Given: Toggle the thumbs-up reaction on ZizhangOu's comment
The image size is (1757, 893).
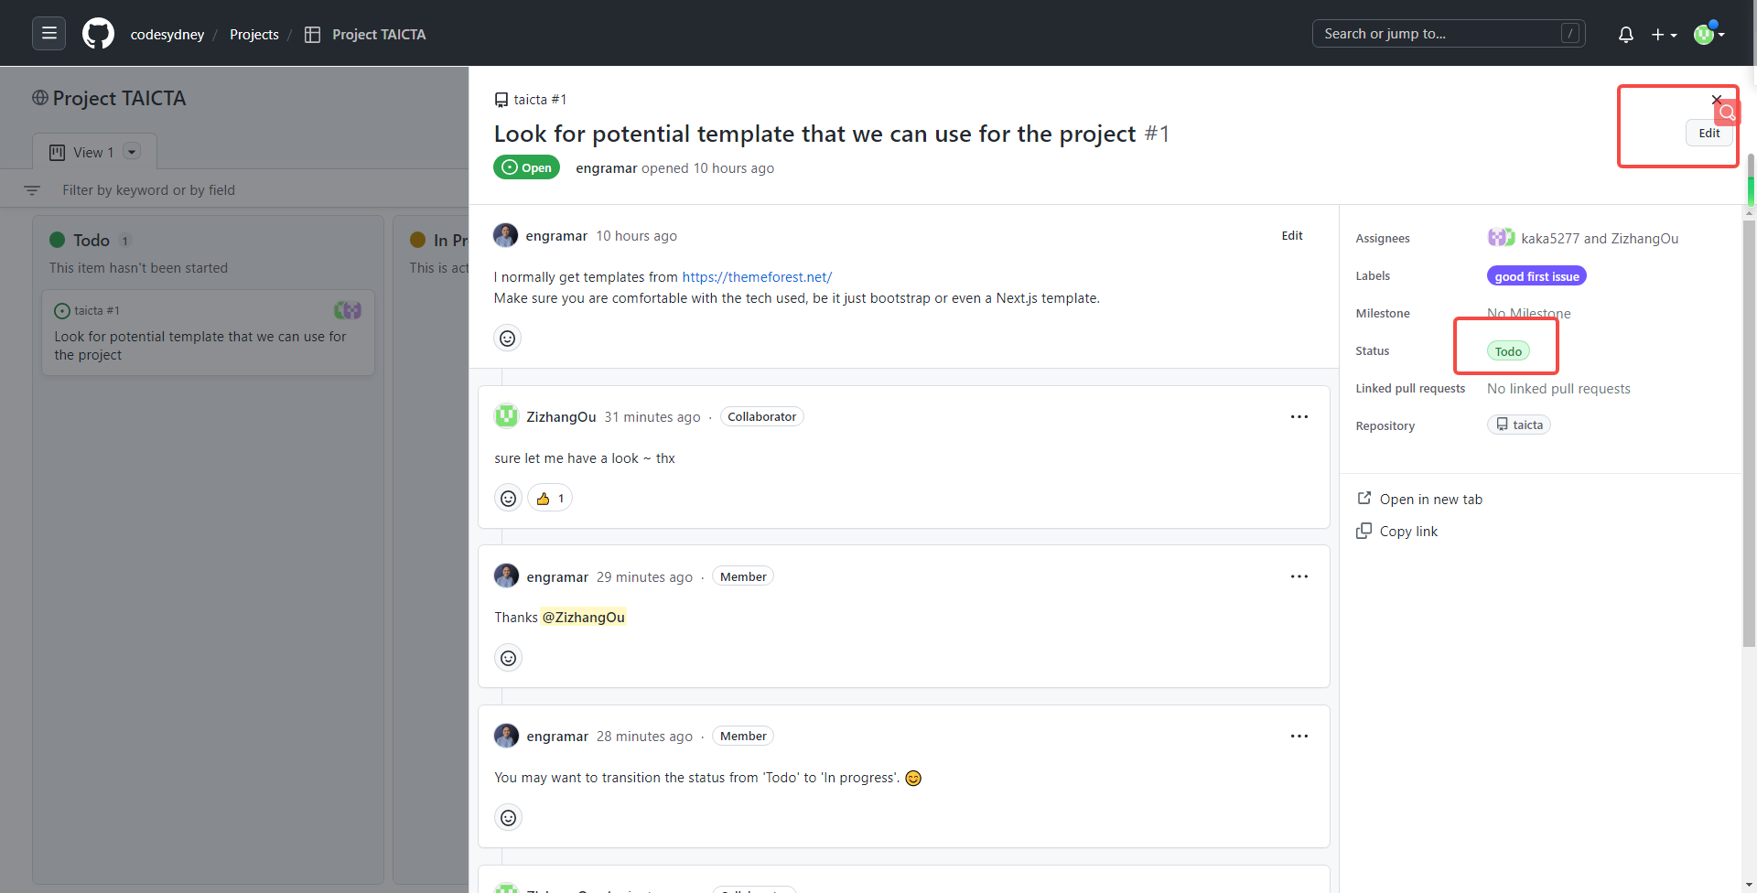Looking at the screenshot, I should pyautogui.click(x=549, y=498).
